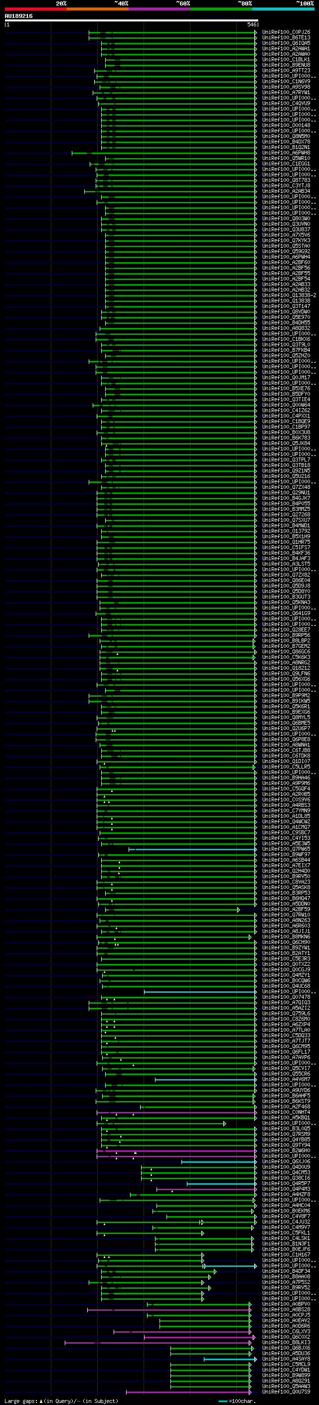Click the purple alignment bar of UniRef100_A8BS28
The image size is (319, 1405).
coord(169,1309)
